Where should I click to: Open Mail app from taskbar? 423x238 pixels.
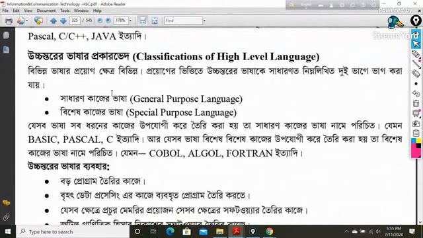click(x=203, y=231)
